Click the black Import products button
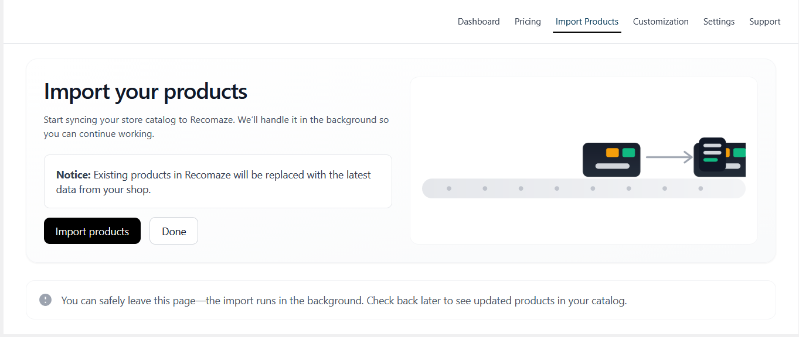Viewport: 799px width, 337px height. pos(92,231)
